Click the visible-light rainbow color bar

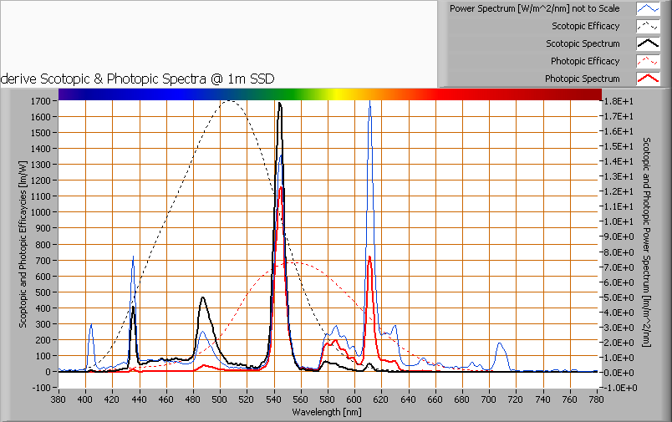pos(329,94)
